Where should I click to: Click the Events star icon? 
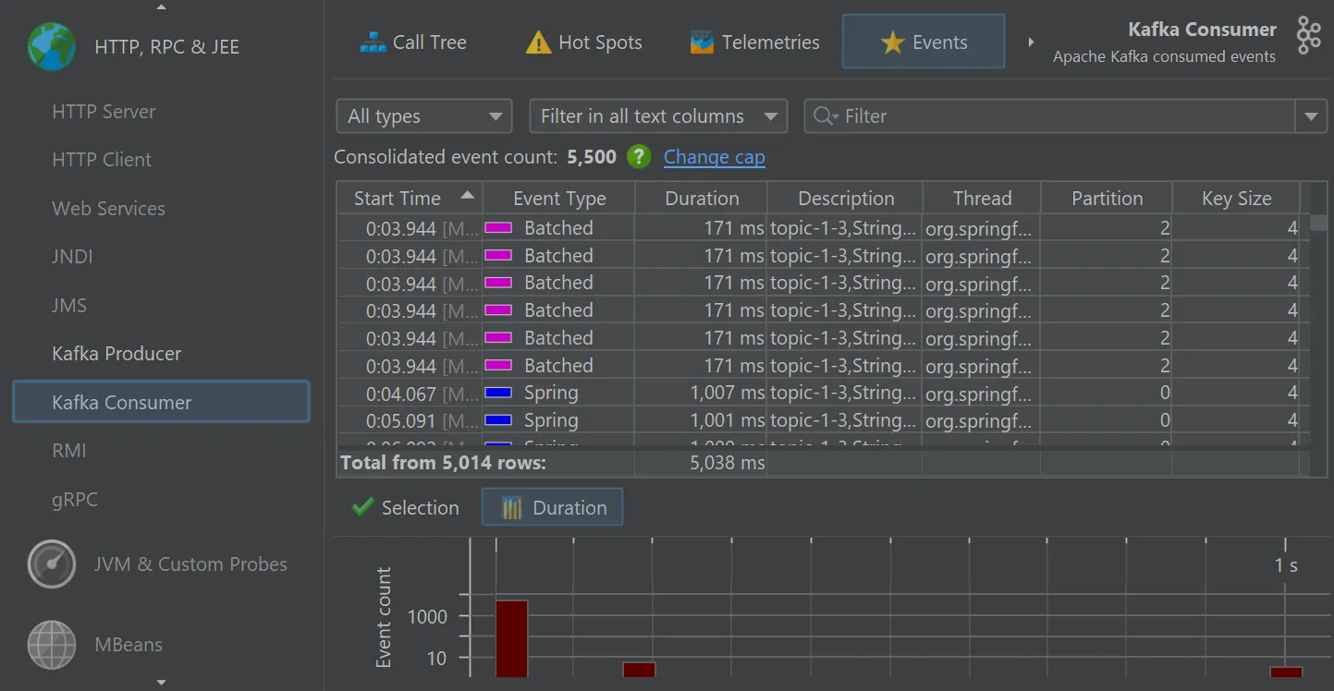892,42
